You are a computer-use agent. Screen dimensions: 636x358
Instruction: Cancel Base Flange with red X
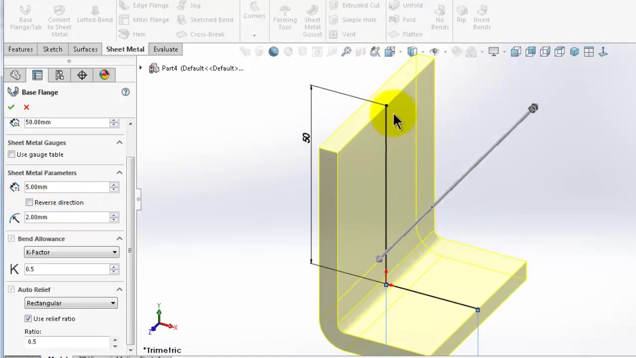[26, 107]
